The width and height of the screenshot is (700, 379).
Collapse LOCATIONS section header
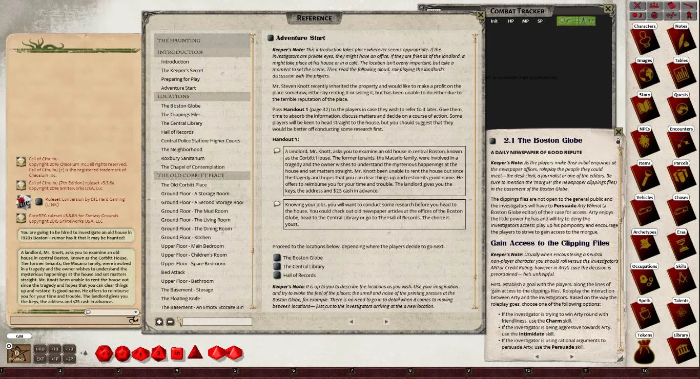pos(202,96)
